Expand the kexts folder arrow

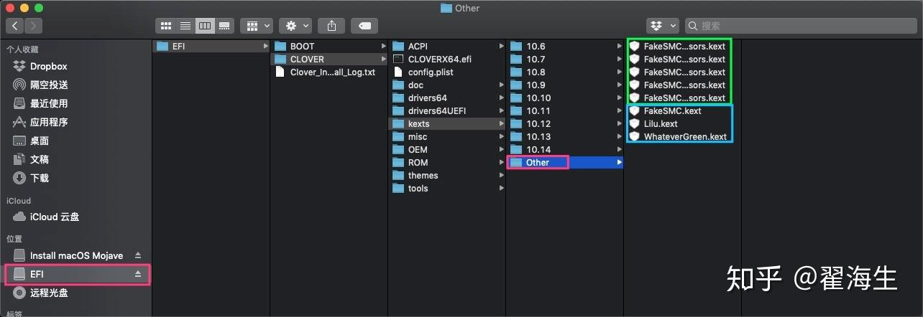501,124
